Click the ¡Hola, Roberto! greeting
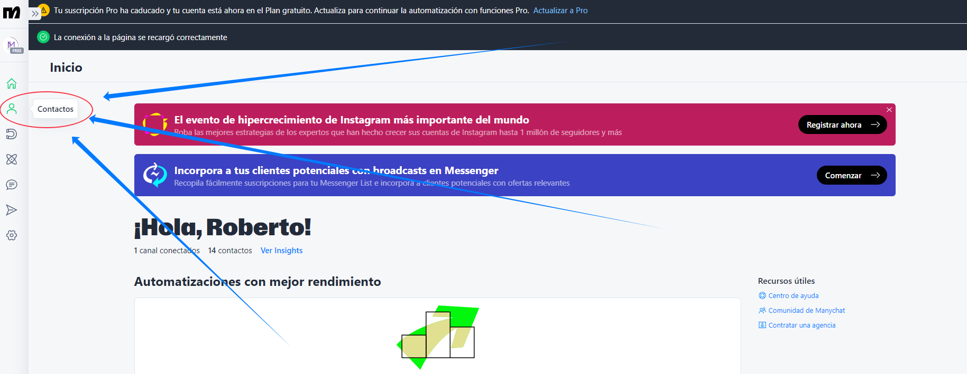 [x=223, y=227]
